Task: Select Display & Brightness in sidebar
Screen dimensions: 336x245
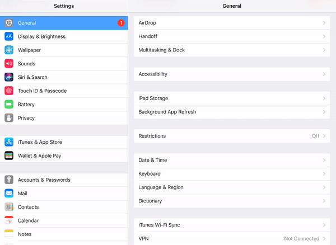Action: tap(64, 36)
